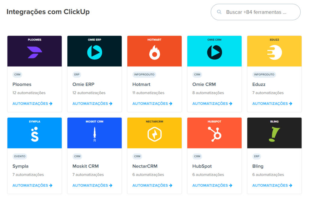Click the search magnifier icon
Viewport: 309px width, 202px height.
219,12
